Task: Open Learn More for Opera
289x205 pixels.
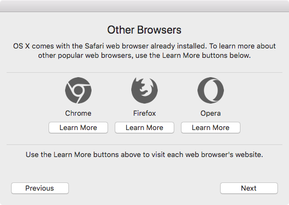Action: click(x=211, y=127)
